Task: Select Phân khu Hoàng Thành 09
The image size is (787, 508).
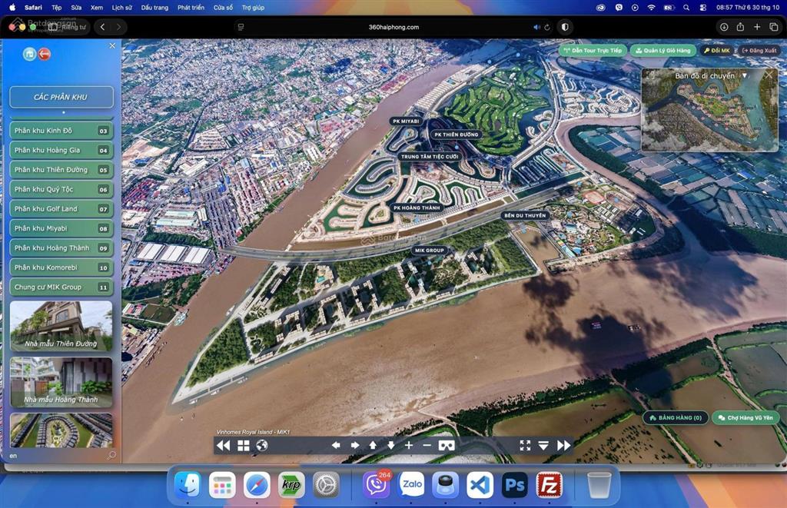Action: 61,248
